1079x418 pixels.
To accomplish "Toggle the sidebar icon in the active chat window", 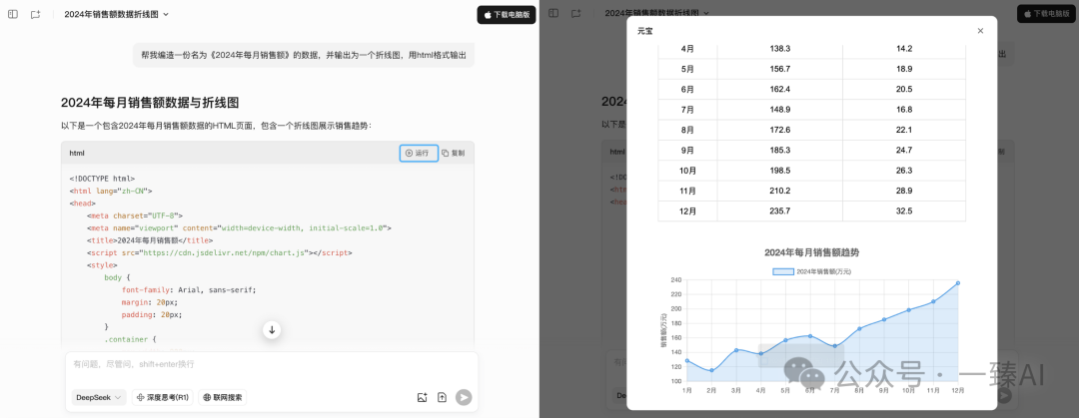I will (x=13, y=14).
